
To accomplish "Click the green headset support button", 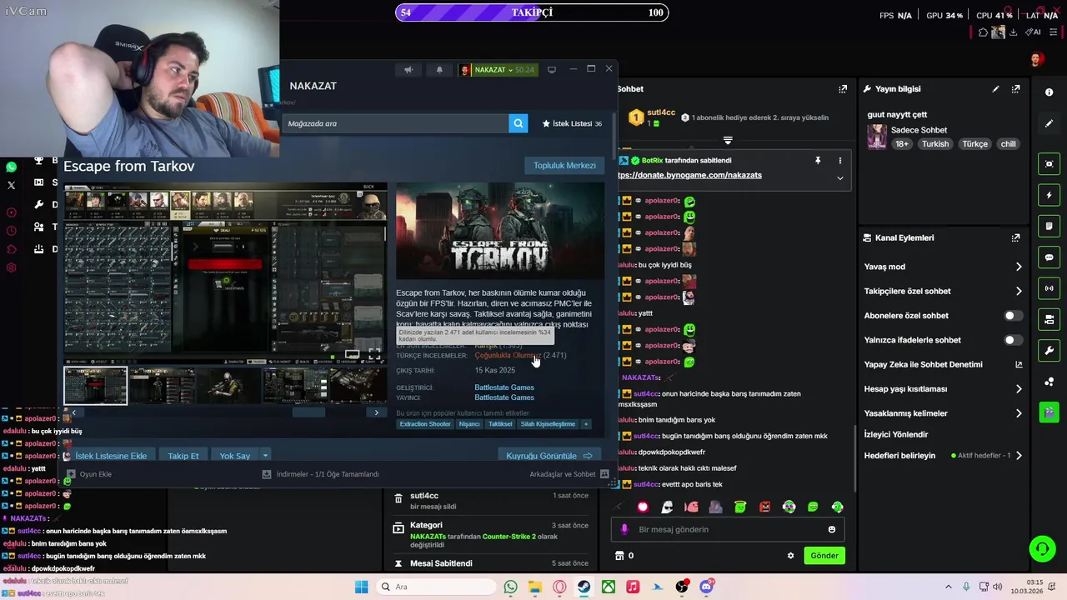I will pyautogui.click(x=1042, y=548).
